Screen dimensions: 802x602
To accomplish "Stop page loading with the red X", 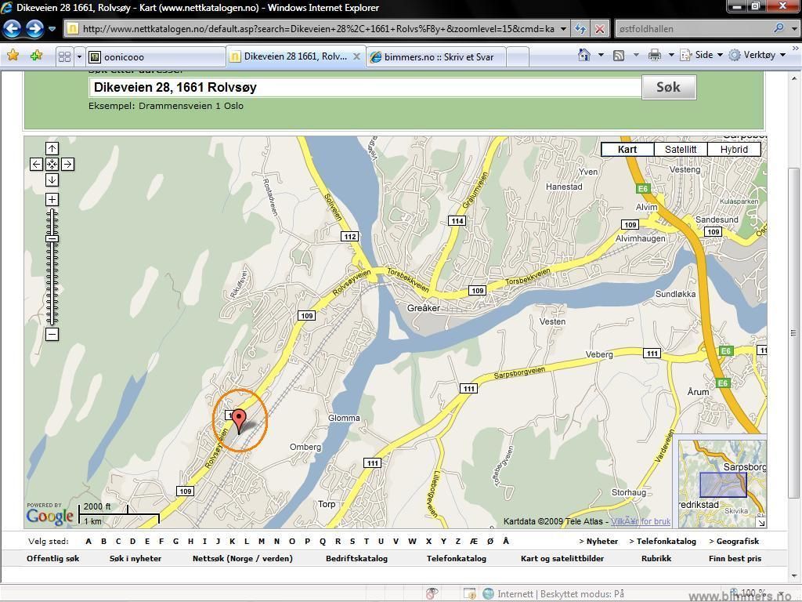I will pyautogui.click(x=599, y=29).
